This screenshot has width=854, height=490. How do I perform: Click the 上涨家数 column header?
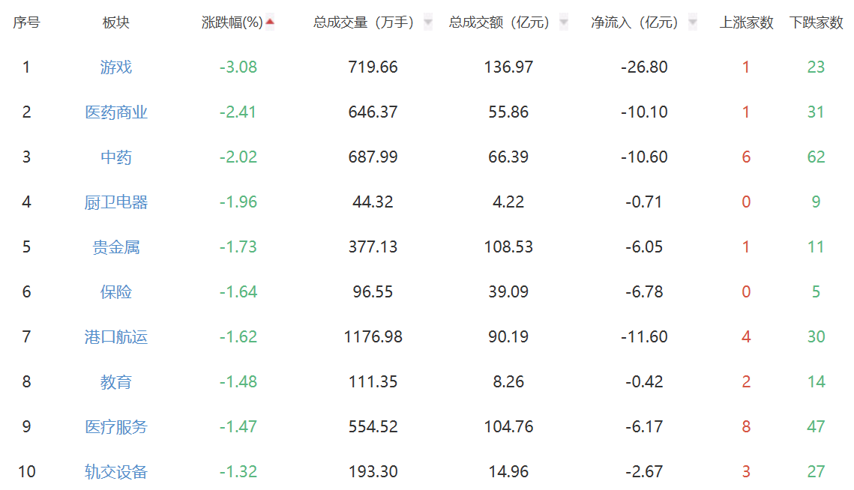pyautogui.click(x=746, y=22)
